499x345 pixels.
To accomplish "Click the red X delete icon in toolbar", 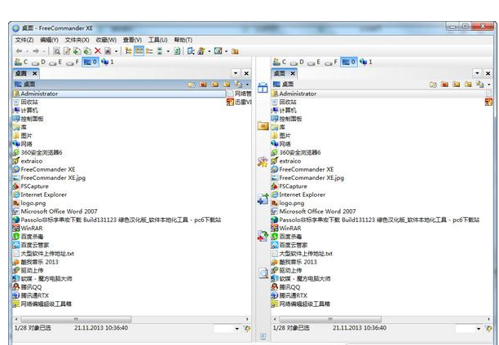I will [x=98, y=51].
